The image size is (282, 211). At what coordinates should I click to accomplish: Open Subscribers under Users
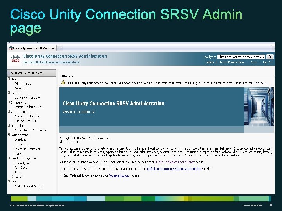[x=21, y=88]
